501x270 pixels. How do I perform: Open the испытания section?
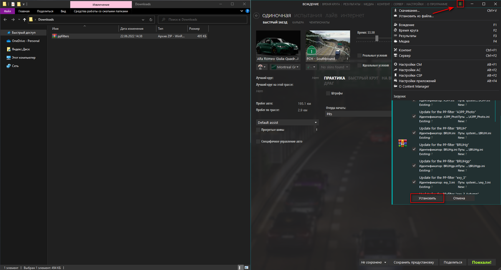[307, 15]
